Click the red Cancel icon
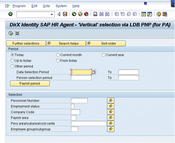This screenshot has width=175, height=143. point(86,14)
